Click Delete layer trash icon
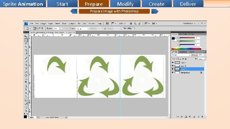The width and height of the screenshot is (230, 129). coord(202,117)
